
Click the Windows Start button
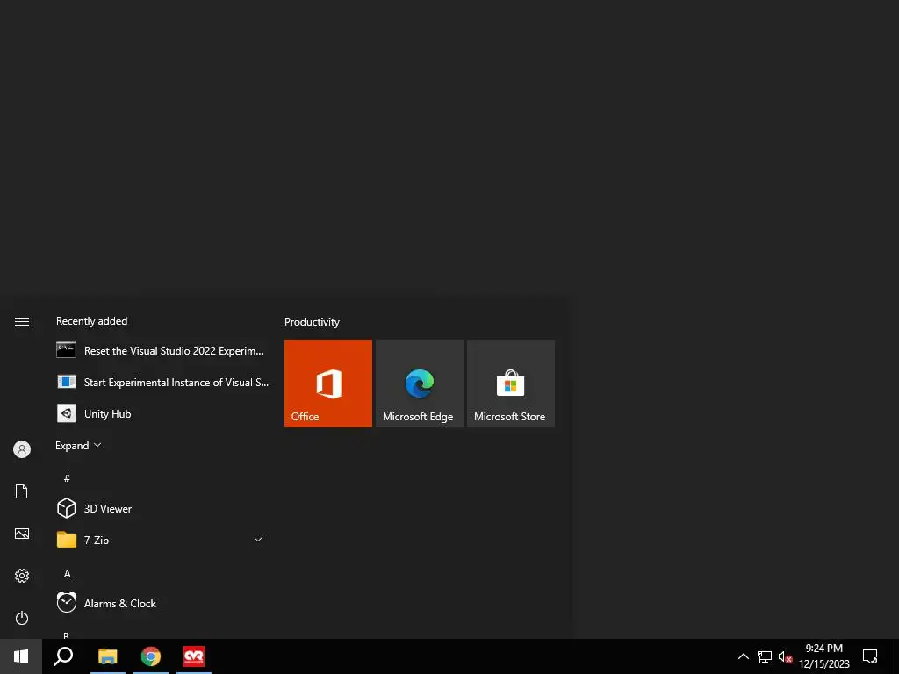21,656
